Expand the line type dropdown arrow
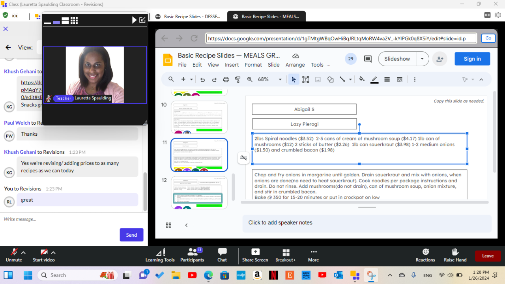505x284 pixels. [350, 79]
